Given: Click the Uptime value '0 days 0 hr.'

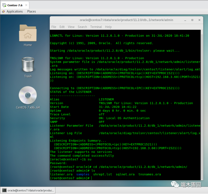Looking at the screenshot, I should coord(110,111).
